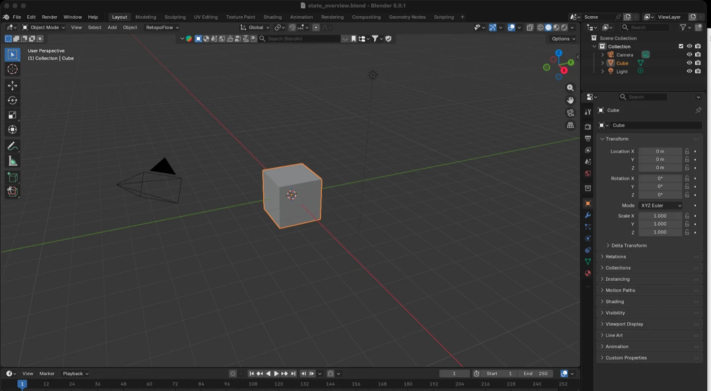Viewport: 711px width, 391px height.
Task: Hide the Camera in the outliner
Action: point(690,55)
